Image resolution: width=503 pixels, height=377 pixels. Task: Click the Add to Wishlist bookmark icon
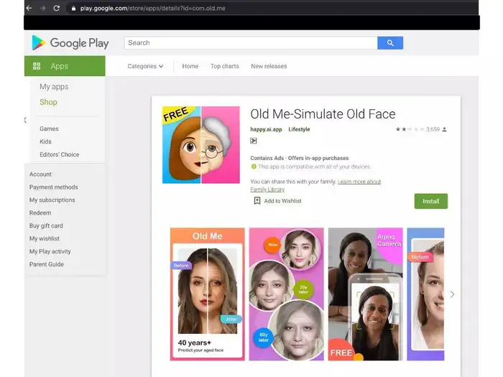pos(257,201)
